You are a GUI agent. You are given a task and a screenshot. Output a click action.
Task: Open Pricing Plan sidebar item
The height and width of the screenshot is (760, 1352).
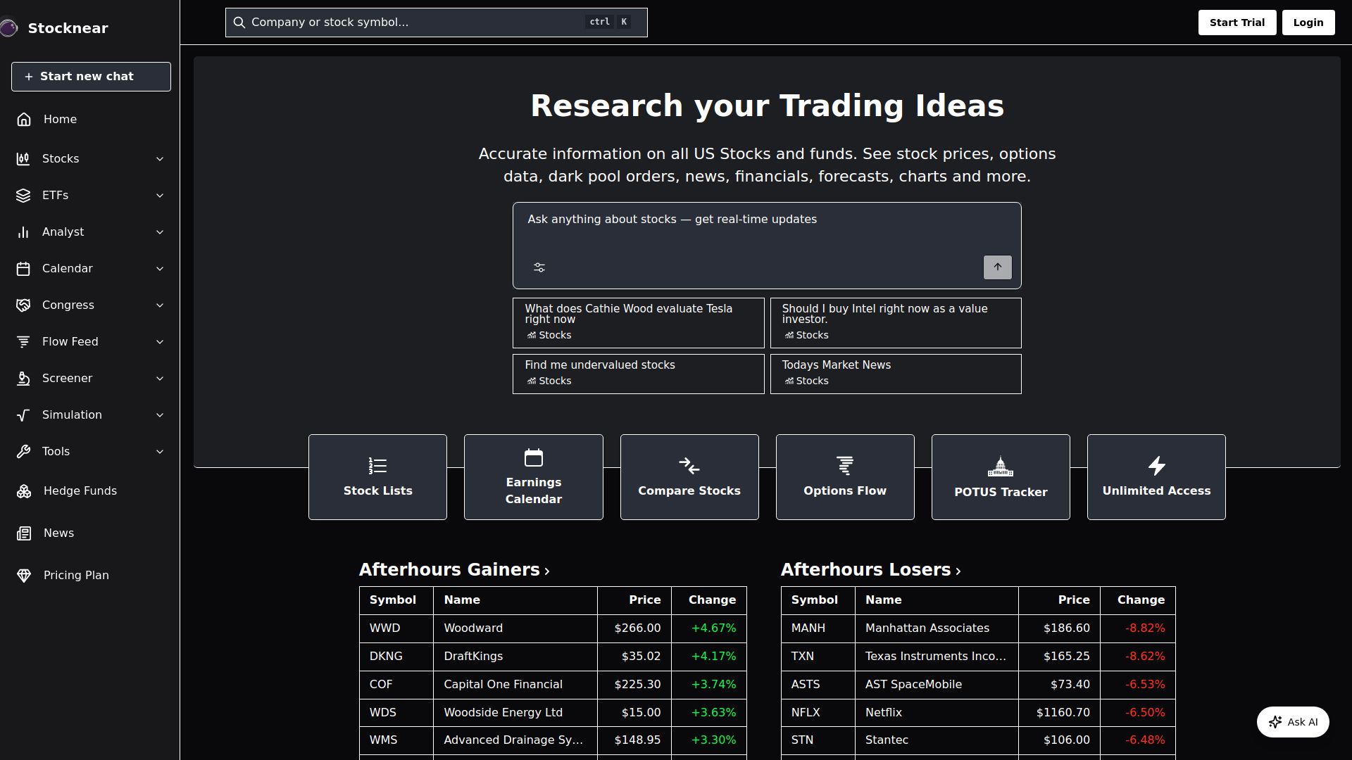tap(76, 576)
